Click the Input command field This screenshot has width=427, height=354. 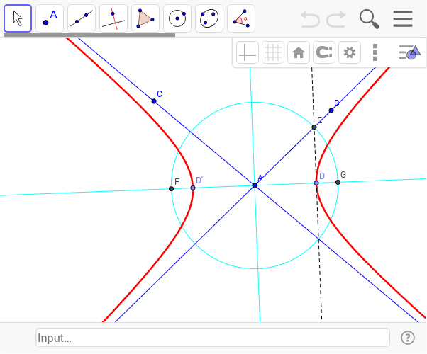213,338
